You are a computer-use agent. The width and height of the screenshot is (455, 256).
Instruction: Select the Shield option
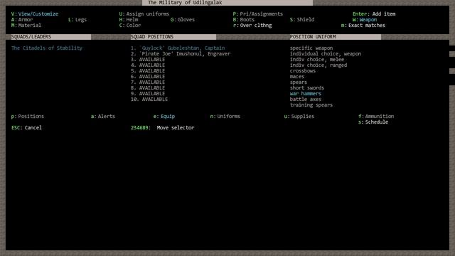coord(302,20)
